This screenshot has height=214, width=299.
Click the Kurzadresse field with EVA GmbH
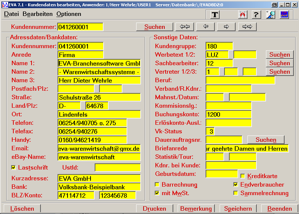pos(99,178)
